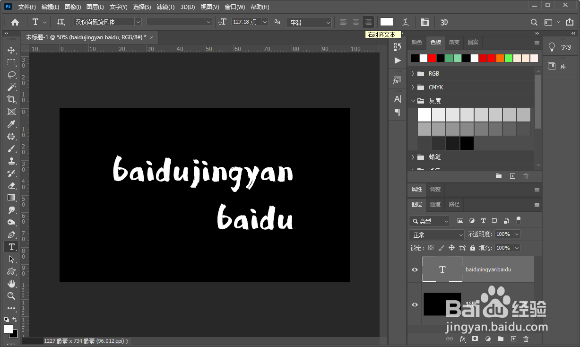Pick the first red swatch in recent colors

click(432, 58)
